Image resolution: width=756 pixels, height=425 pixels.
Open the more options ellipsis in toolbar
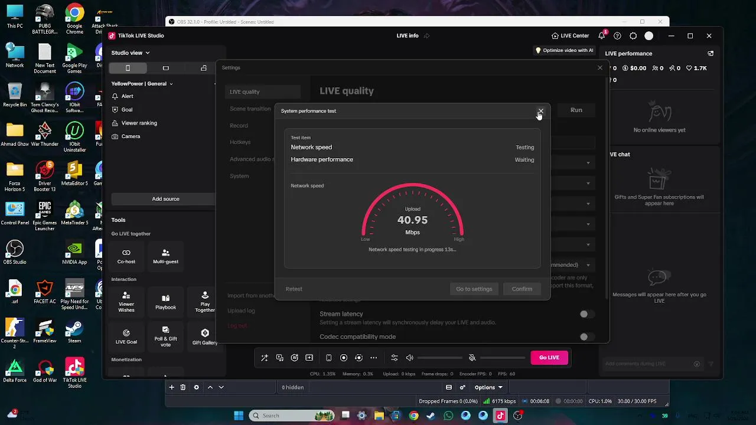(x=373, y=358)
